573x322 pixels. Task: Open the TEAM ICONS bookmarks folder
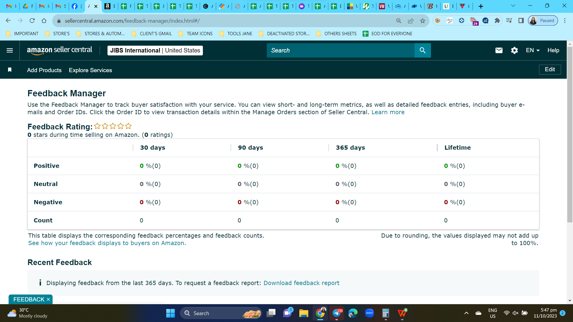click(195, 34)
